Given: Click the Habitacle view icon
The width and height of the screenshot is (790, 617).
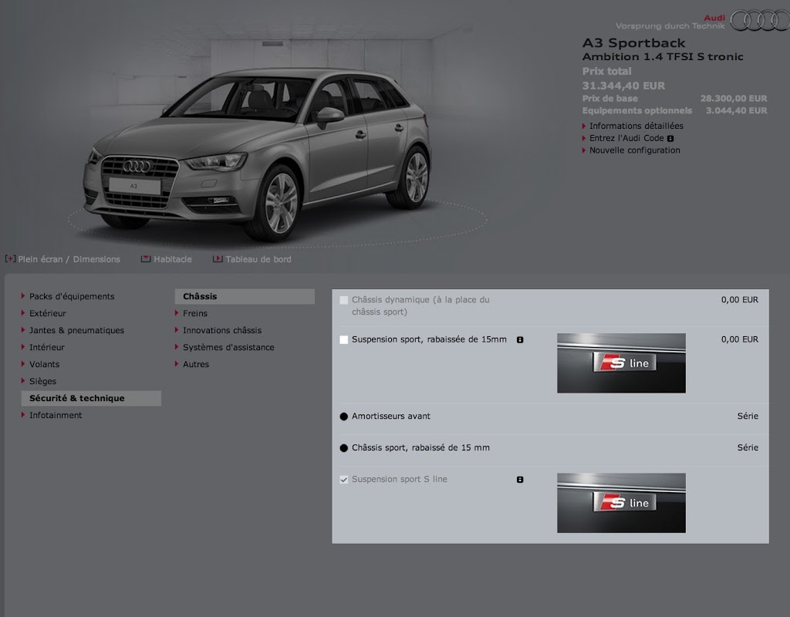Looking at the screenshot, I should click(146, 259).
